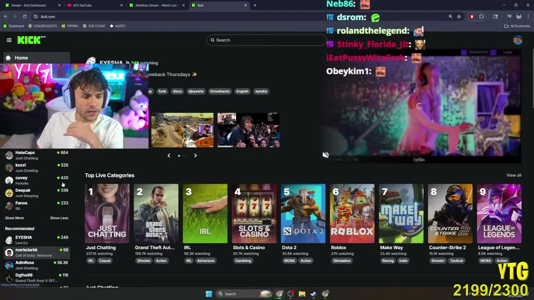View all top live categories
Screen dimensions: 534x300
coord(514,175)
